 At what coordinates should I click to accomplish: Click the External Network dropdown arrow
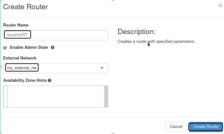pos(102,68)
